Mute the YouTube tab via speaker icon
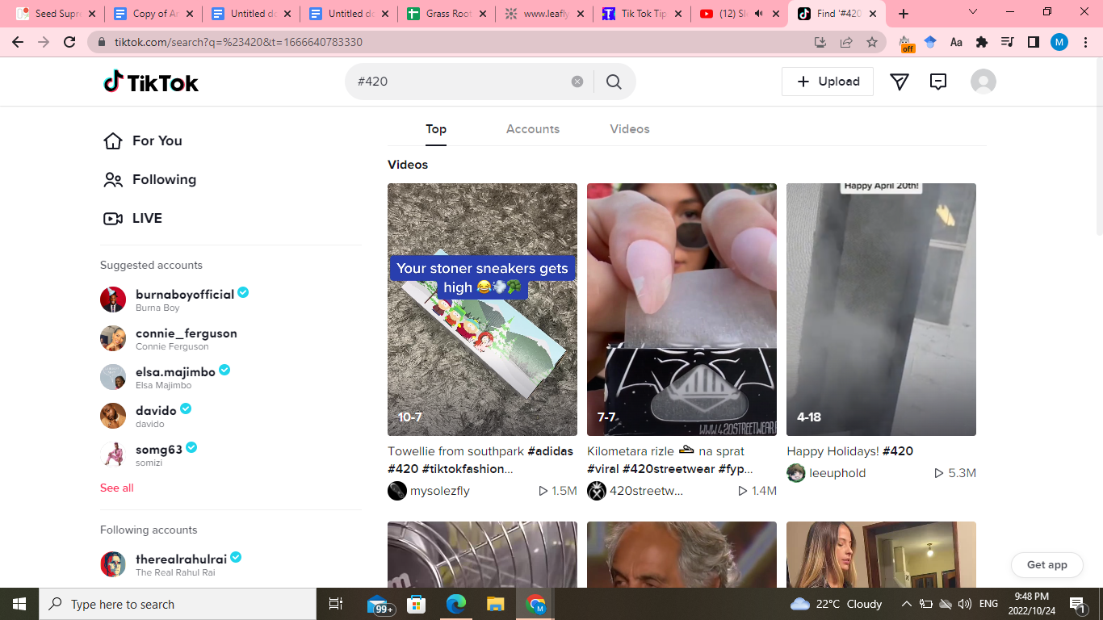This screenshot has height=620, width=1103. tap(758, 14)
